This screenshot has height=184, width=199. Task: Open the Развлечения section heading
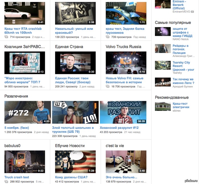[16, 96]
